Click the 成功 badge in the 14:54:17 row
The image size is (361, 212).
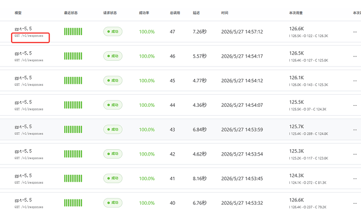click(x=113, y=56)
